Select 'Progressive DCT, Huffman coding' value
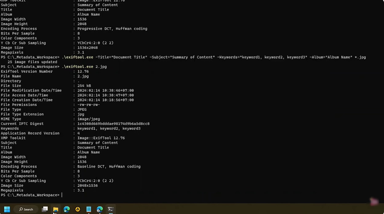 click(x=112, y=29)
